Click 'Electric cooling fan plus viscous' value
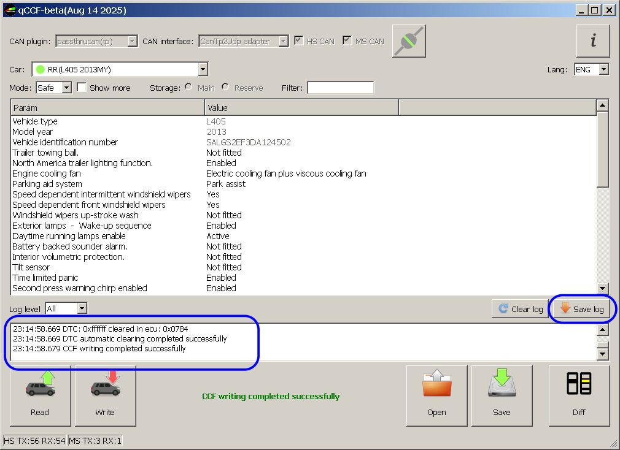The width and height of the screenshot is (620, 450). (286, 174)
